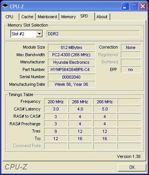The image size is (149, 175).
Task: Switch to the Cache tab
Action: tap(27, 17)
